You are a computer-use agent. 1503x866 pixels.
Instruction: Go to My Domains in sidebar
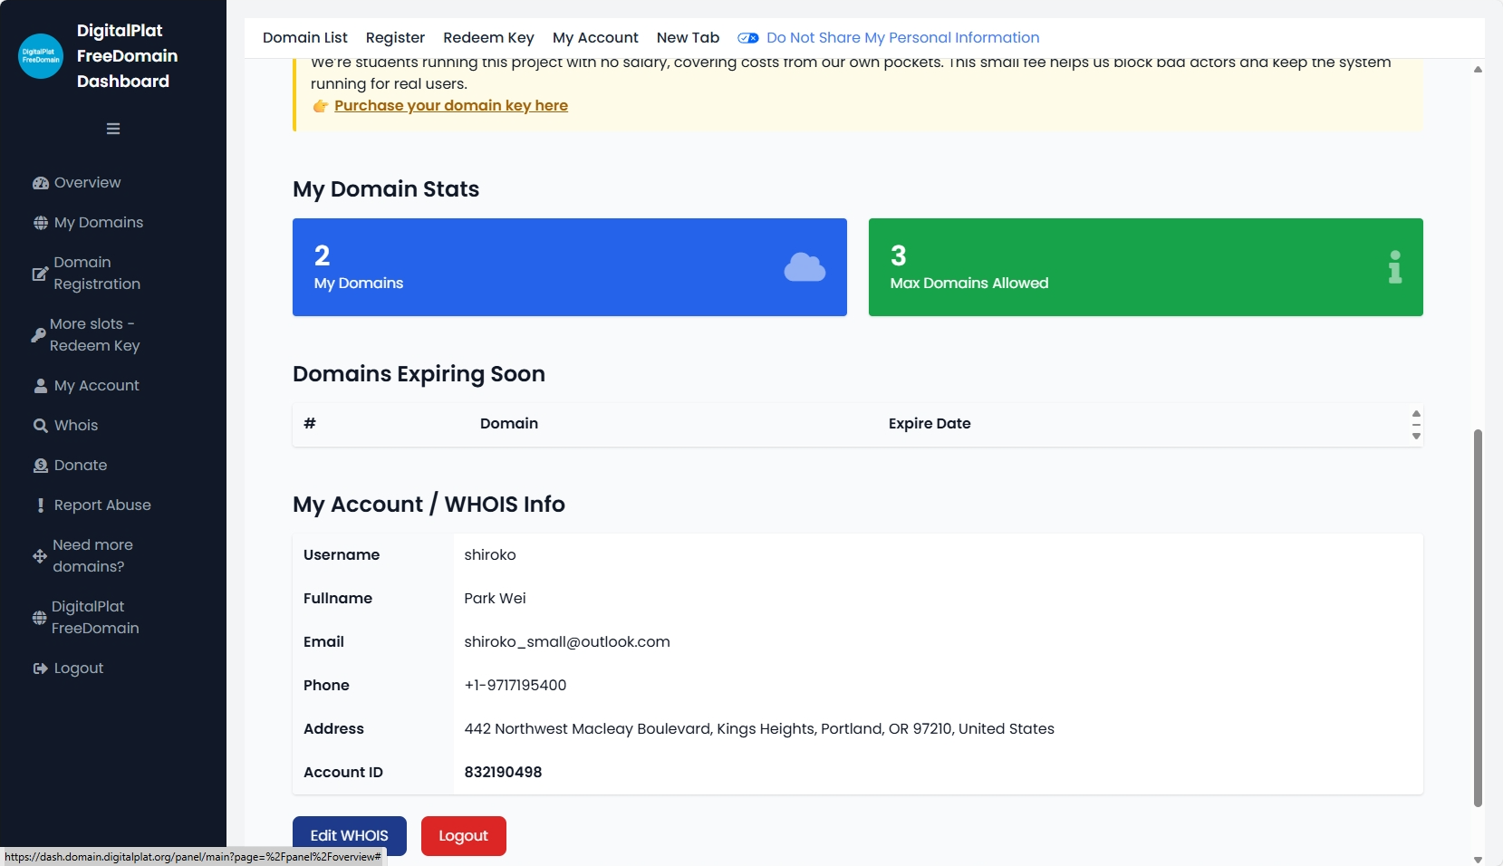[x=98, y=223]
